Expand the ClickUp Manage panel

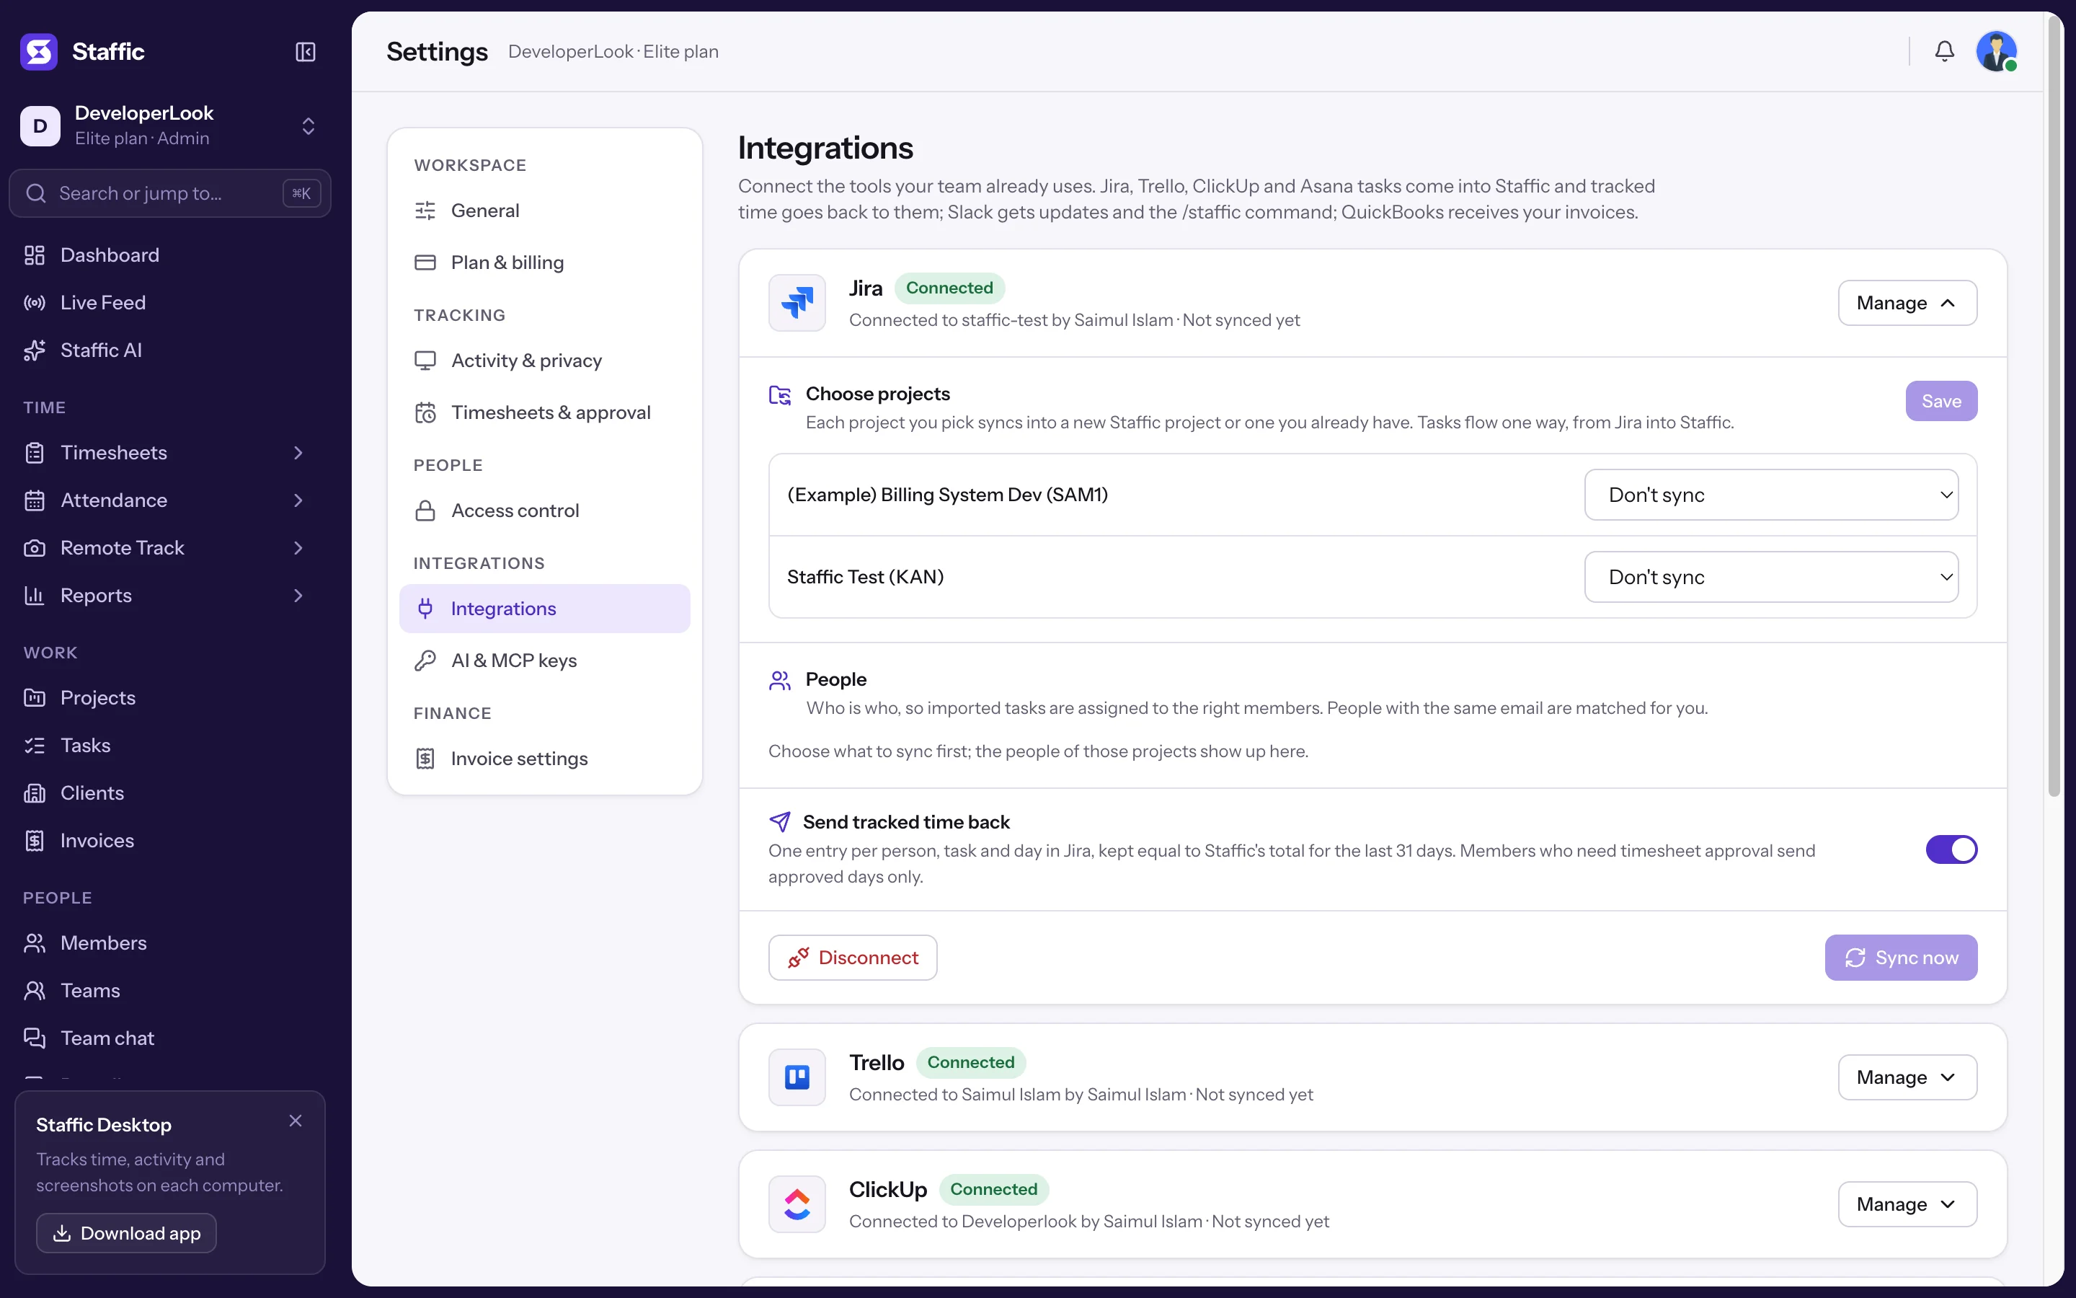coord(1907,1204)
